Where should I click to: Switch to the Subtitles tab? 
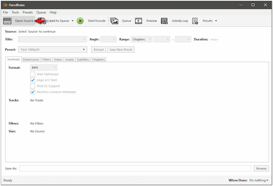83,60
